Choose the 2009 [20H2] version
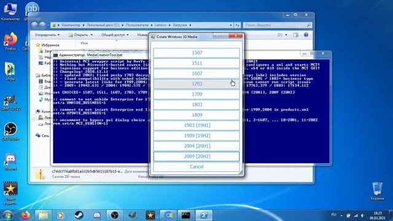This screenshot has width=393, height=221. pos(196,157)
